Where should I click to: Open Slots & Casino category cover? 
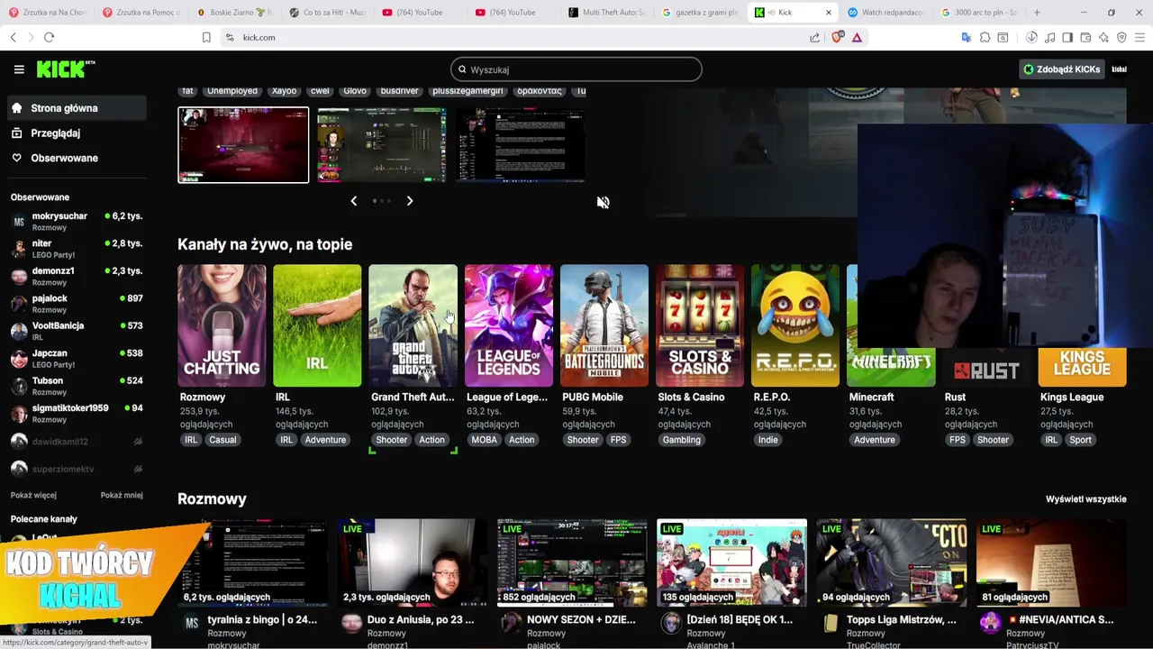tap(699, 325)
